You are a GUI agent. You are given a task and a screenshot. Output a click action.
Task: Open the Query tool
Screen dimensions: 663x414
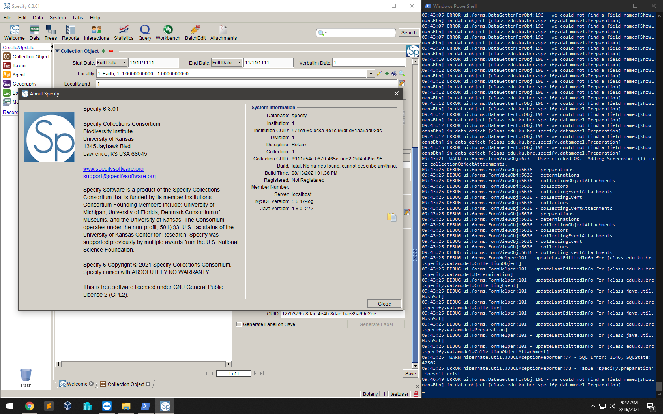144,32
